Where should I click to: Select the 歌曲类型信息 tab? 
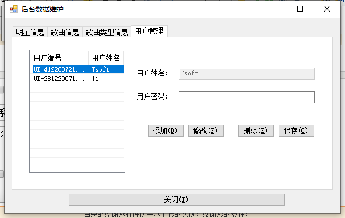107,32
